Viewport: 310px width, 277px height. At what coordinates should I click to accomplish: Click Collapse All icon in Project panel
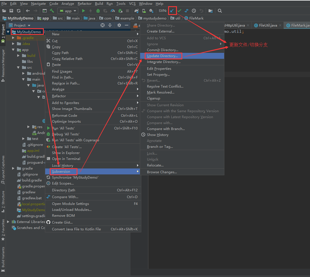(x=110, y=25)
